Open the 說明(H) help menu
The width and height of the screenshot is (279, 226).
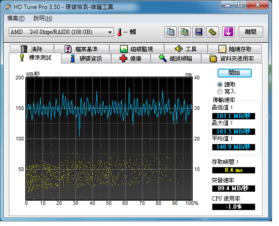click(x=43, y=18)
